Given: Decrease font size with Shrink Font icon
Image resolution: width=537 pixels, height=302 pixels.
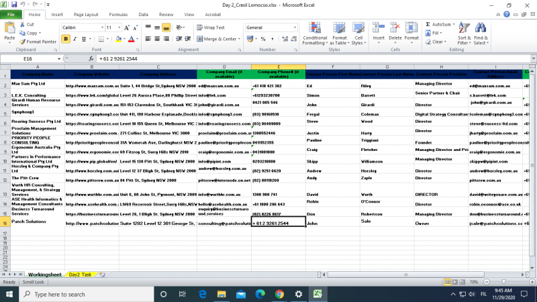Looking at the screenshot, I should 136,28.
